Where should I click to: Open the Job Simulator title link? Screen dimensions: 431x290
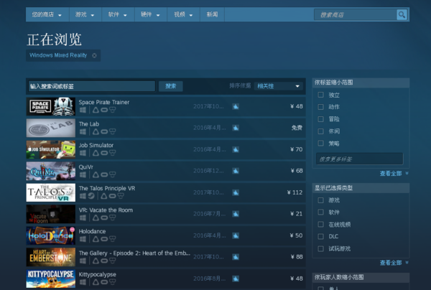click(x=96, y=145)
